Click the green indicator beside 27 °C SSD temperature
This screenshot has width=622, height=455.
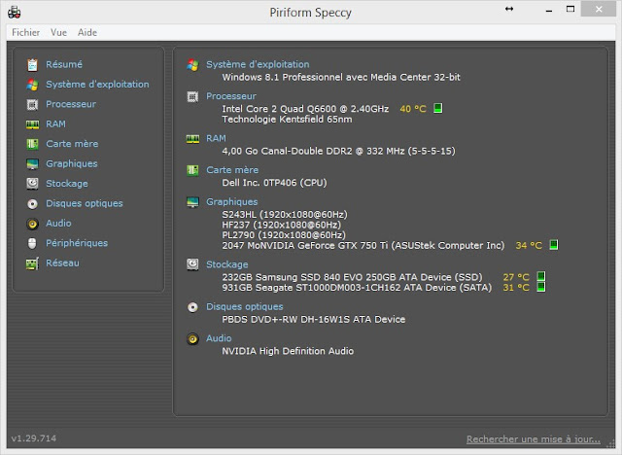coord(540,276)
